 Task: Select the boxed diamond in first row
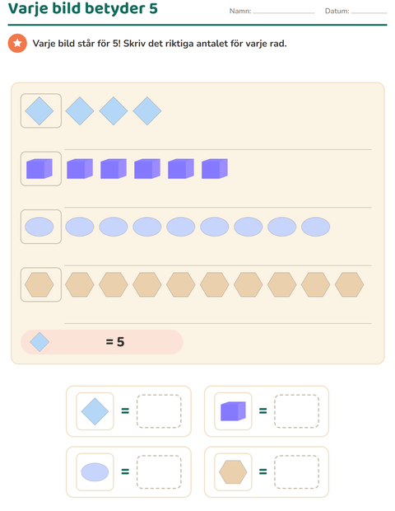(x=41, y=110)
